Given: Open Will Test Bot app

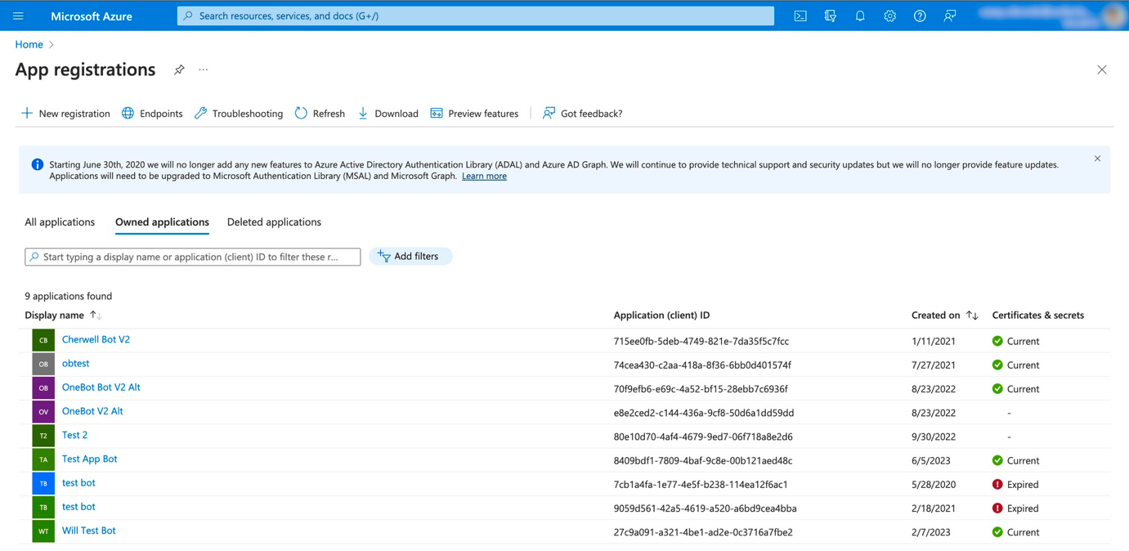Looking at the screenshot, I should pyautogui.click(x=88, y=531).
